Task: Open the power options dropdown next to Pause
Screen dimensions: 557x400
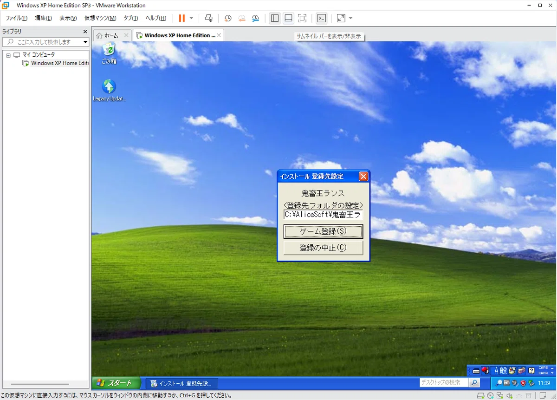Action: point(191,18)
